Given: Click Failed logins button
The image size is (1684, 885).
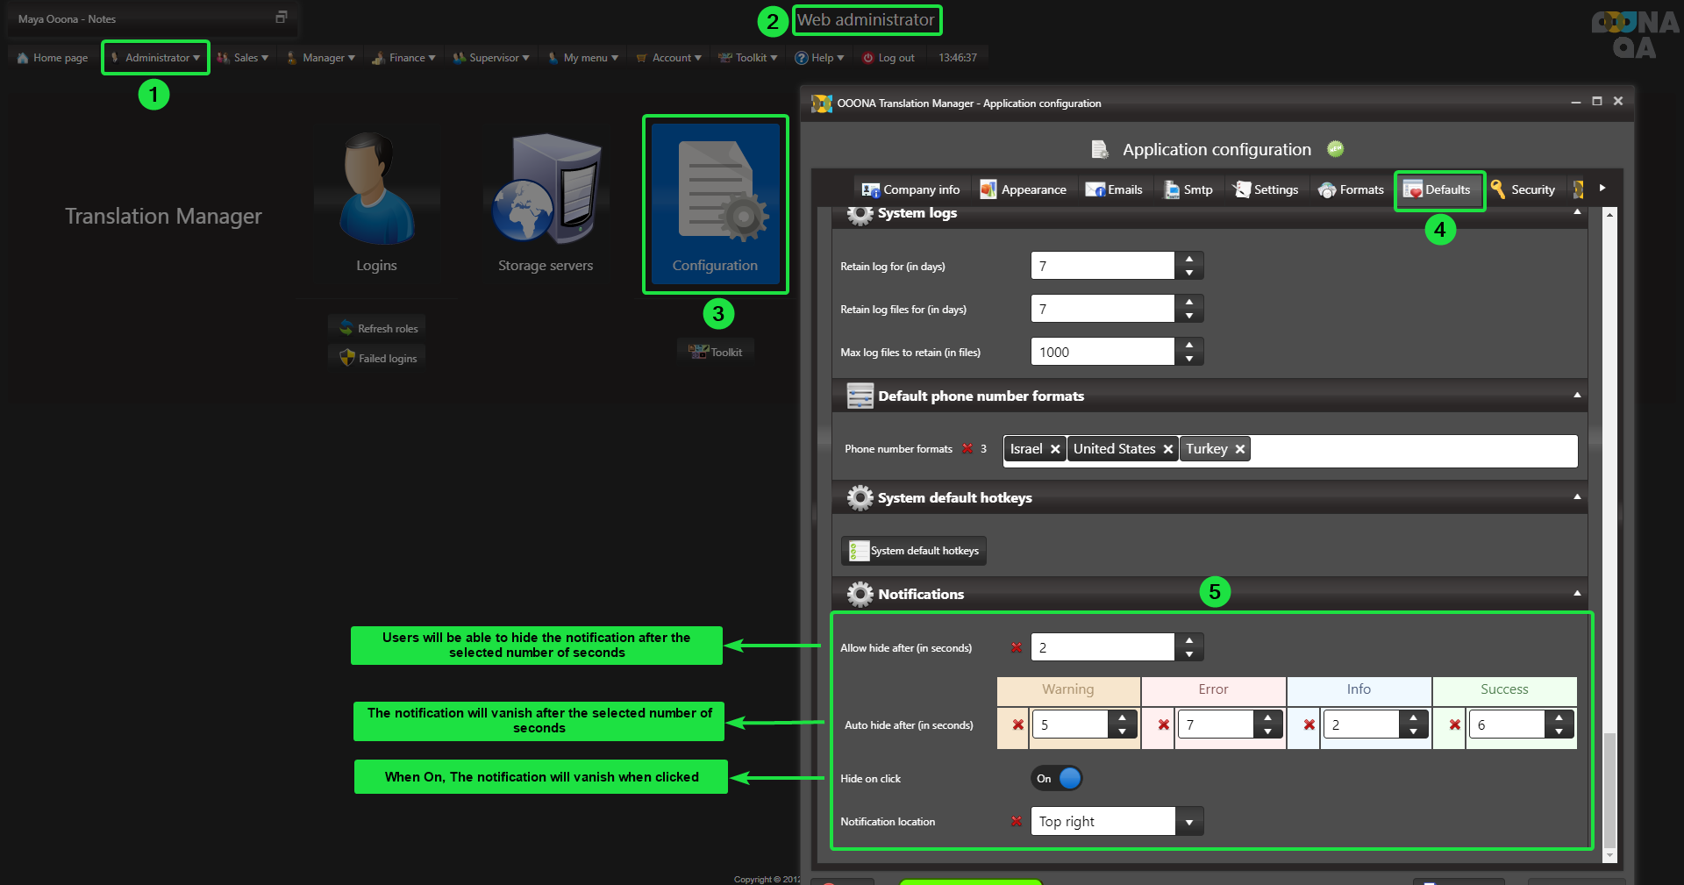Looking at the screenshot, I should click(378, 358).
